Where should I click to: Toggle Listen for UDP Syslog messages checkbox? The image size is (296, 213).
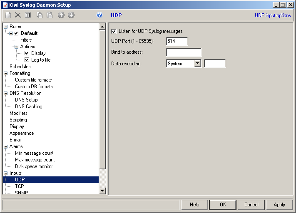114,31
